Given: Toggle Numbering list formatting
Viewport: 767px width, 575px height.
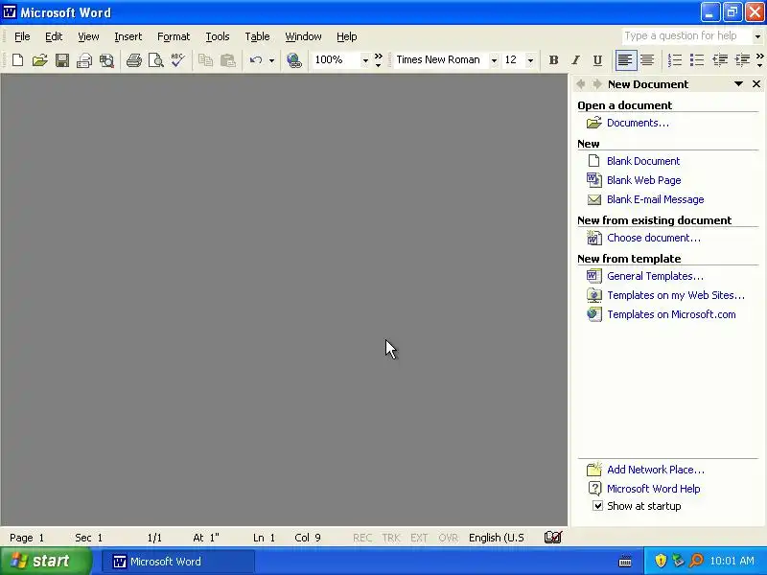Looking at the screenshot, I should tap(675, 60).
